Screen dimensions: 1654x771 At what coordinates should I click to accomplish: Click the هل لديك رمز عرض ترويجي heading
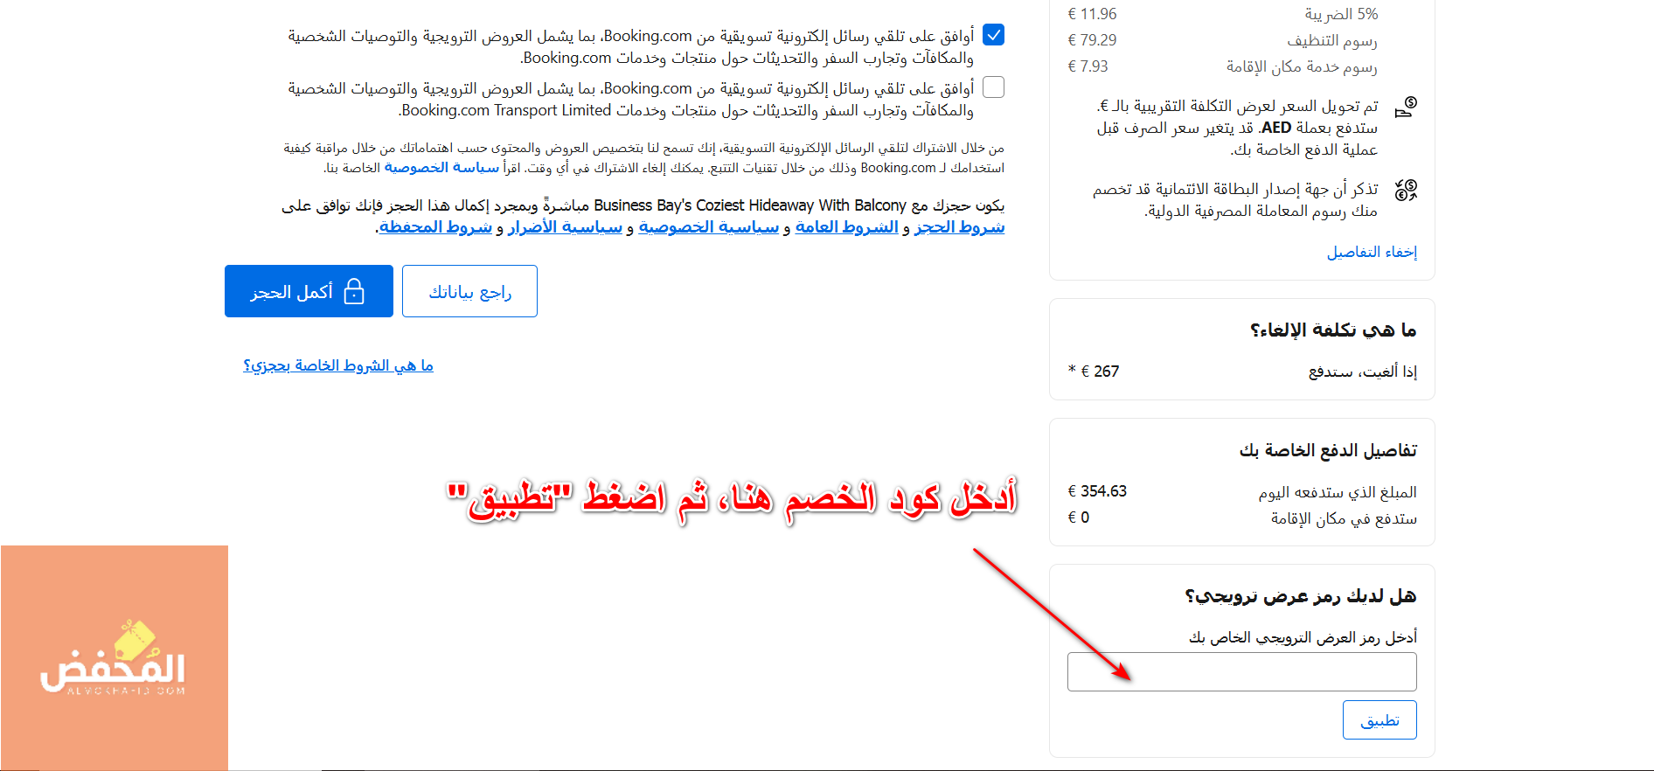[1300, 596]
